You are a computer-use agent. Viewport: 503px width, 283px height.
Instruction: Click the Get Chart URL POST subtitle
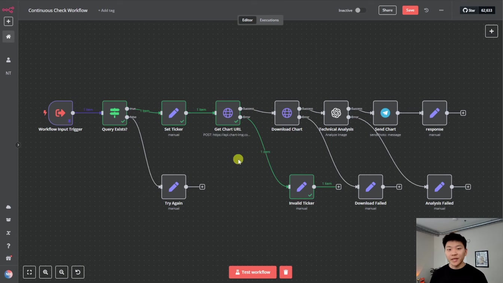coord(228,135)
